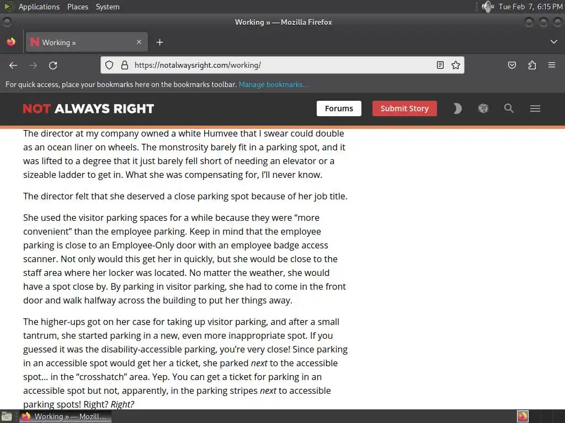Show desktop icon in bottom panel
Image resolution: width=565 pixels, height=423 pixels.
click(7, 416)
